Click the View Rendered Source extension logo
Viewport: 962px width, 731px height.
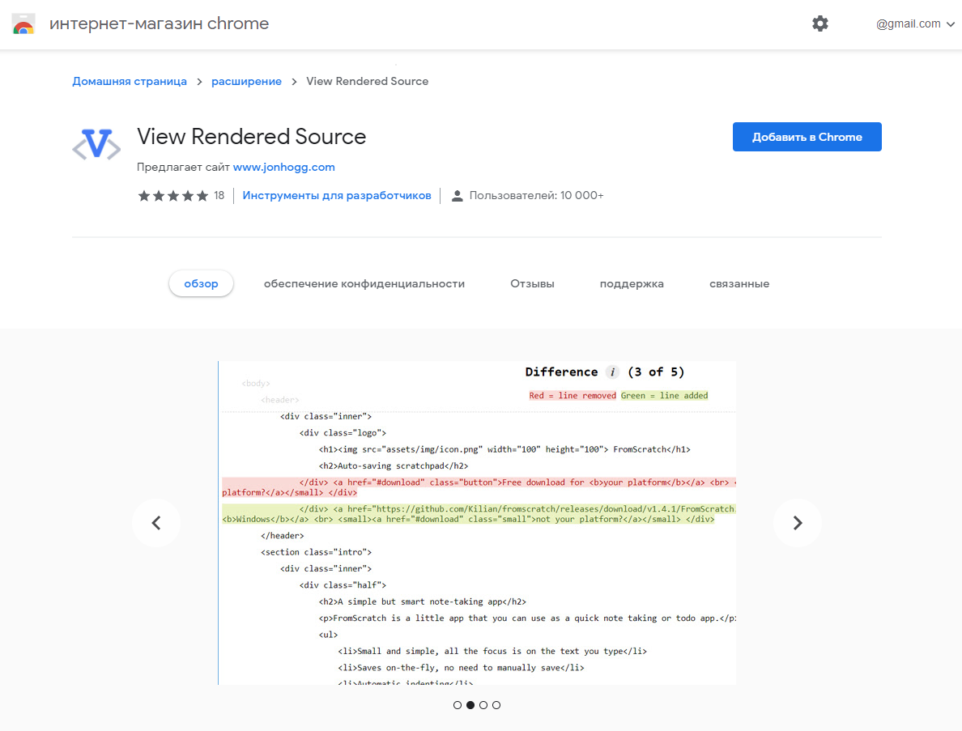click(x=96, y=142)
